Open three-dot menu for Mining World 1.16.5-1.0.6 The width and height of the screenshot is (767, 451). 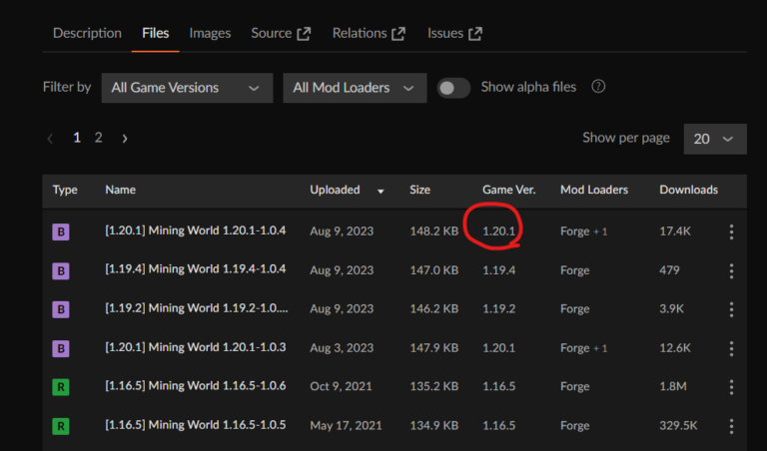pos(731,387)
